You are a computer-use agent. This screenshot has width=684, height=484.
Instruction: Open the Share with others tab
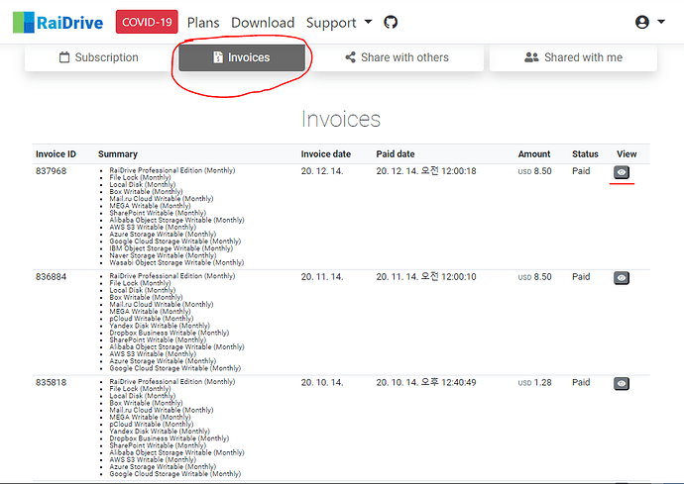point(399,57)
